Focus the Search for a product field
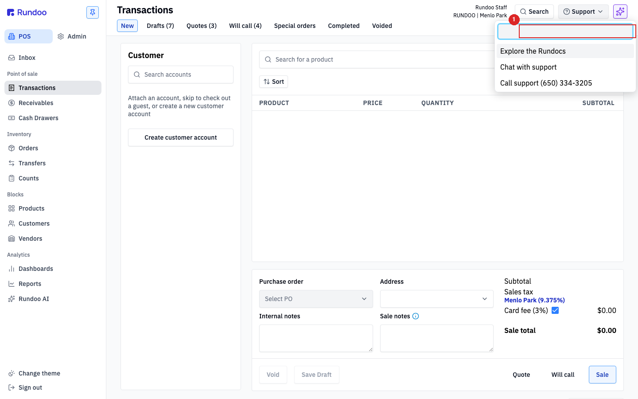The height and width of the screenshot is (399, 638). click(x=377, y=59)
